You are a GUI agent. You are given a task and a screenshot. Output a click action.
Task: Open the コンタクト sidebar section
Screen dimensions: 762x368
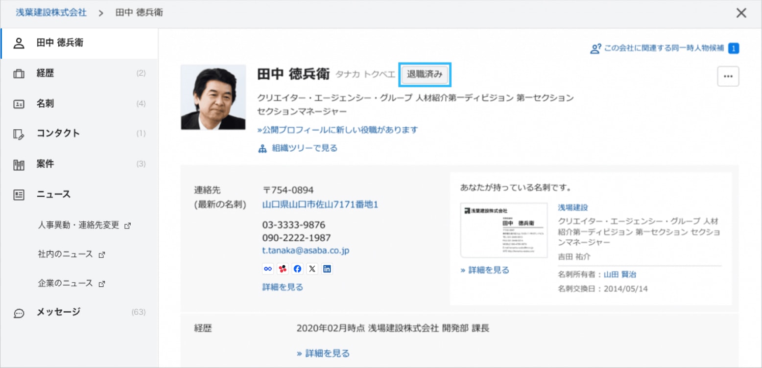tap(79, 134)
